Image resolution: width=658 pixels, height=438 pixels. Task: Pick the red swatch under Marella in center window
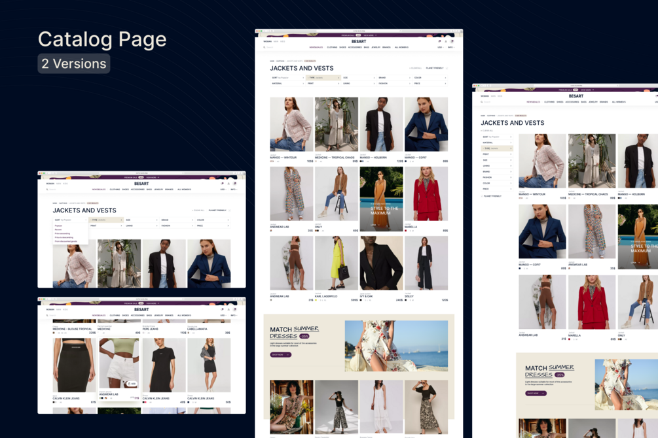[x=406, y=231]
